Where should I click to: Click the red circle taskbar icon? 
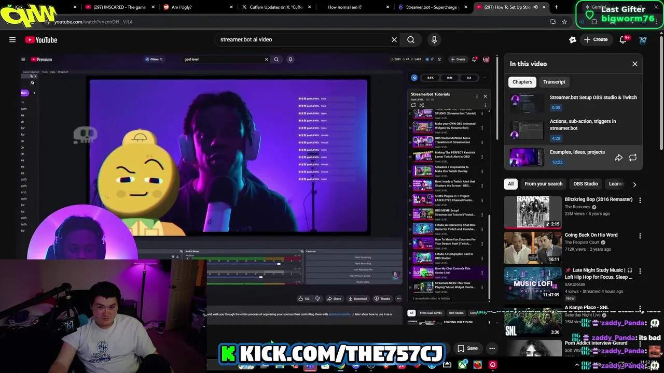pyautogui.click(x=493, y=365)
